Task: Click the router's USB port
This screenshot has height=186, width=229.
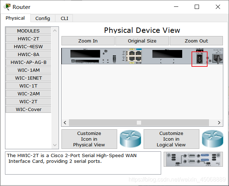Action: [x=114, y=59]
